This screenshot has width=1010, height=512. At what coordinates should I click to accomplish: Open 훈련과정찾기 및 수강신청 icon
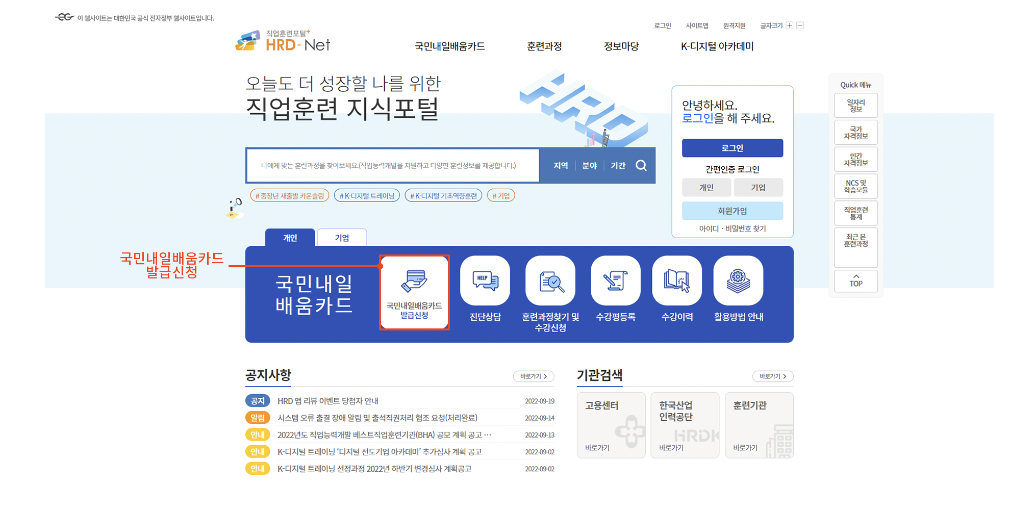coord(550,280)
